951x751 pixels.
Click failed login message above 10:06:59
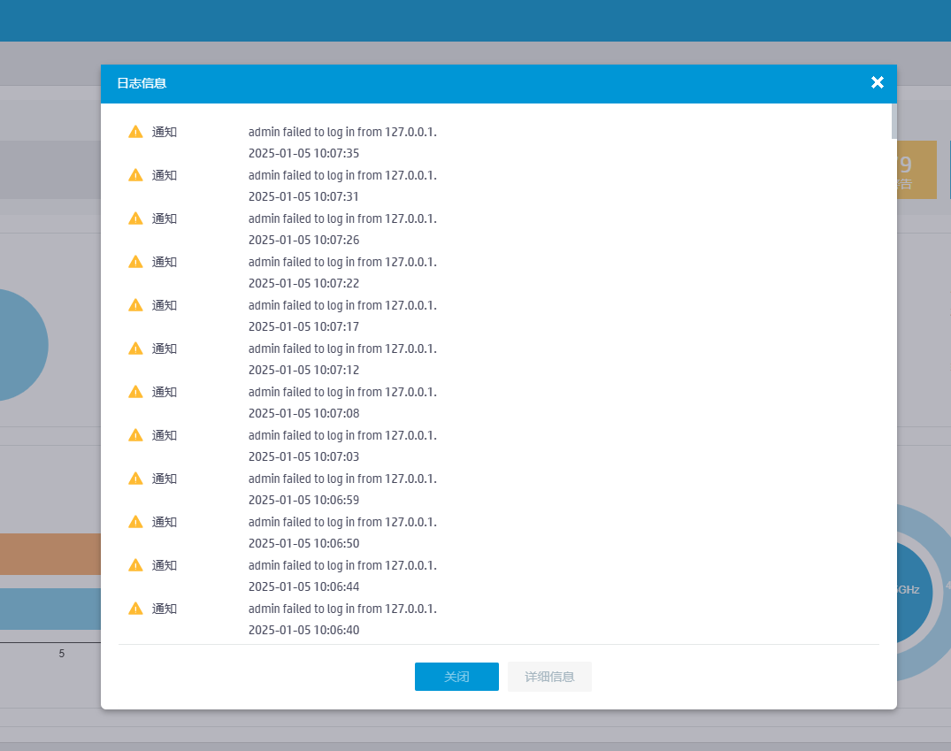342,479
